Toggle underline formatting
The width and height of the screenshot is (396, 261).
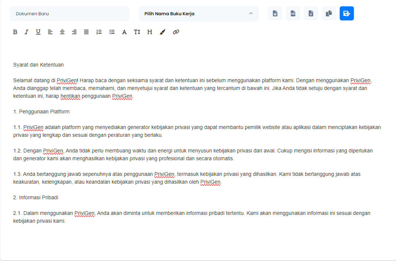pyautogui.click(x=38, y=32)
